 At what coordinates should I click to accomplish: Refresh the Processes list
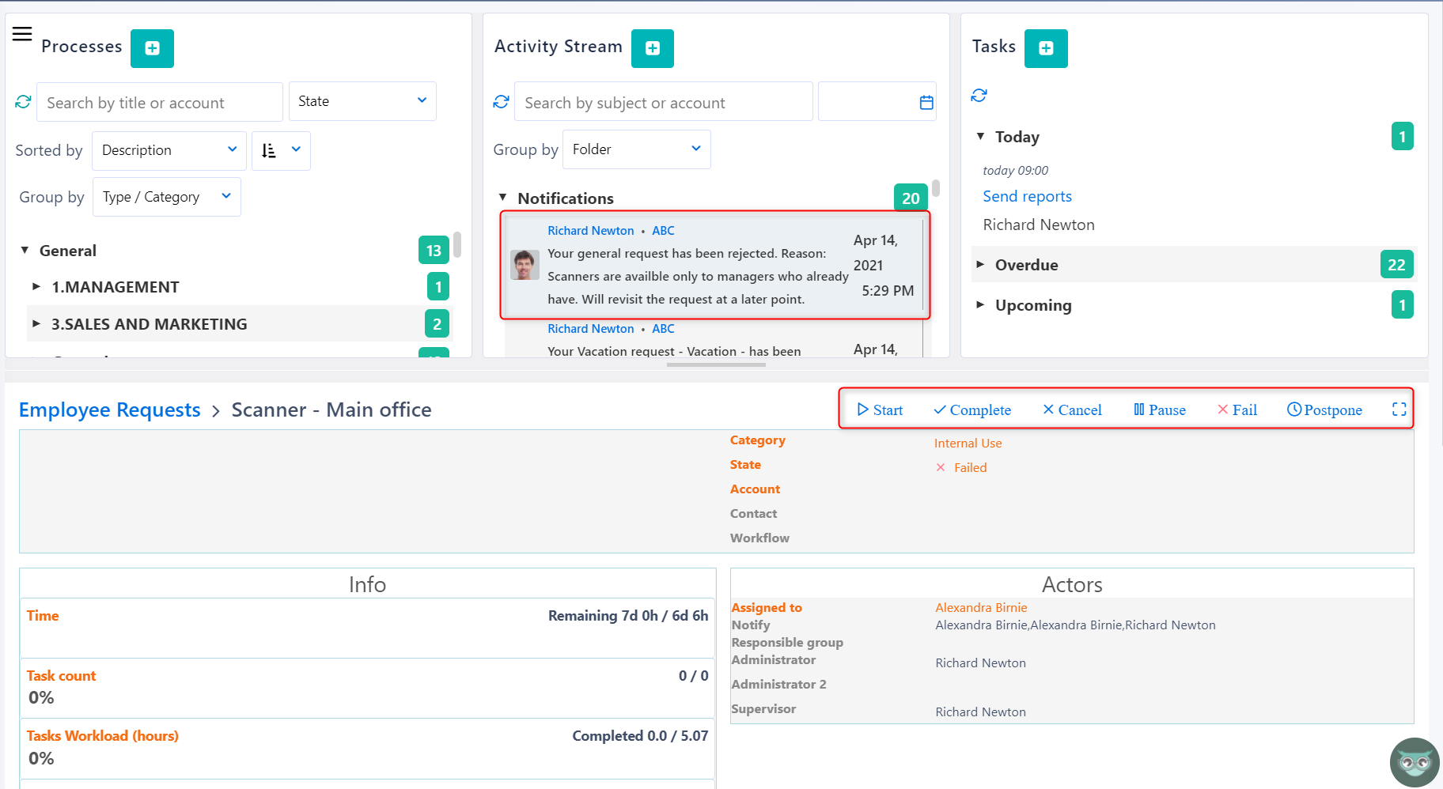point(23,102)
